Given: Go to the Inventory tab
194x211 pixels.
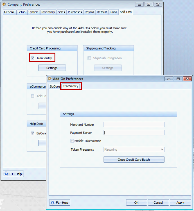Looking at the screenshot, I should point(48,12).
